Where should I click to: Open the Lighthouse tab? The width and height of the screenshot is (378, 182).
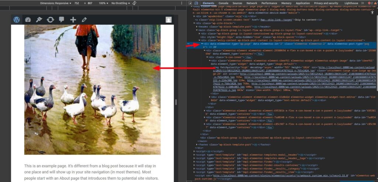[351, 3]
